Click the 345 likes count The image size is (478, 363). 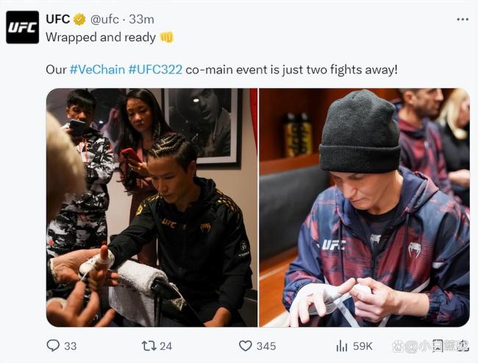266,346
